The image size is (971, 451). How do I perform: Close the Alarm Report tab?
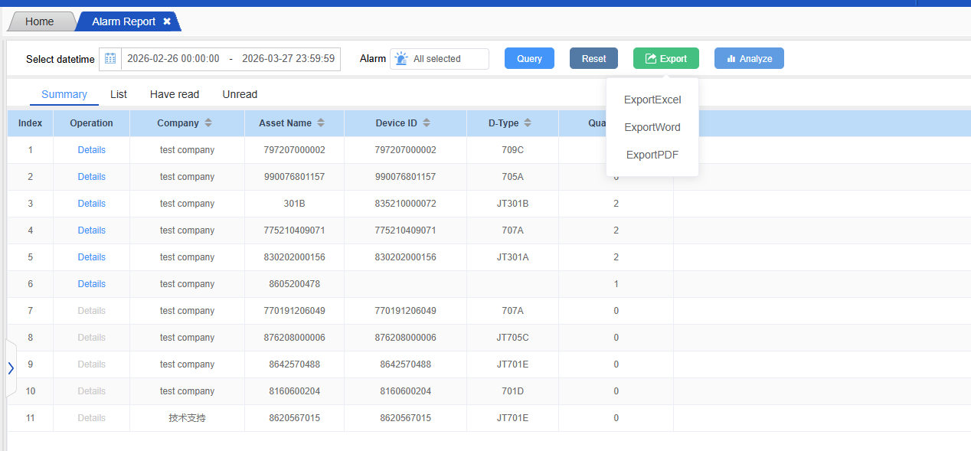(167, 21)
